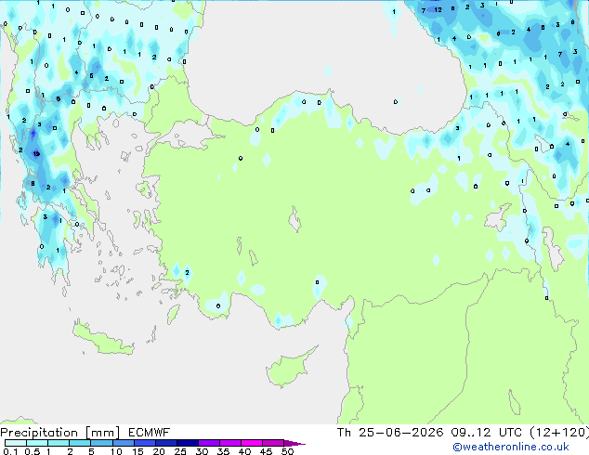Click the '35' legend scale label
This screenshot has width=589, height=455.
click(223, 451)
